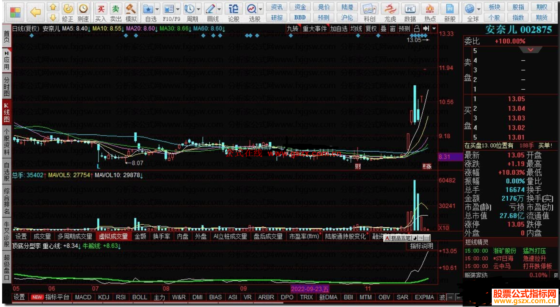Expand the 周期 period dropdown arrow

click(x=199, y=9)
